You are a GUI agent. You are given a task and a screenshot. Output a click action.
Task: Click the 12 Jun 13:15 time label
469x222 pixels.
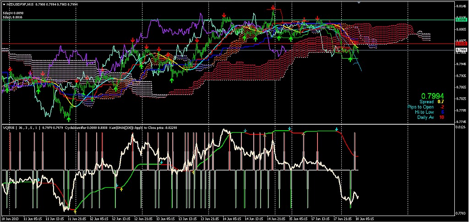[120, 218]
